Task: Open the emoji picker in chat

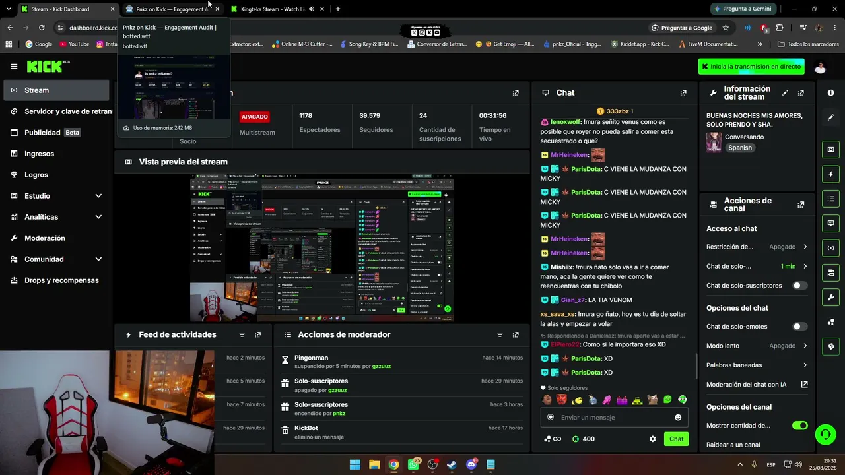Action: (678, 418)
